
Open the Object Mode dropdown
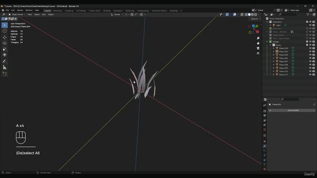pyautogui.click(x=17, y=14)
